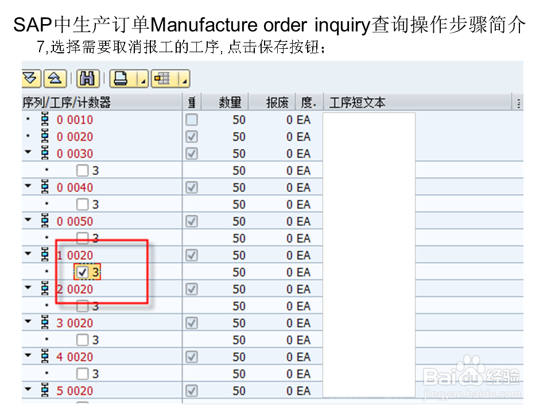551x413 pixels.
Task: Click quantity 50 in row 3 0020
Action: tap(239, 323)
